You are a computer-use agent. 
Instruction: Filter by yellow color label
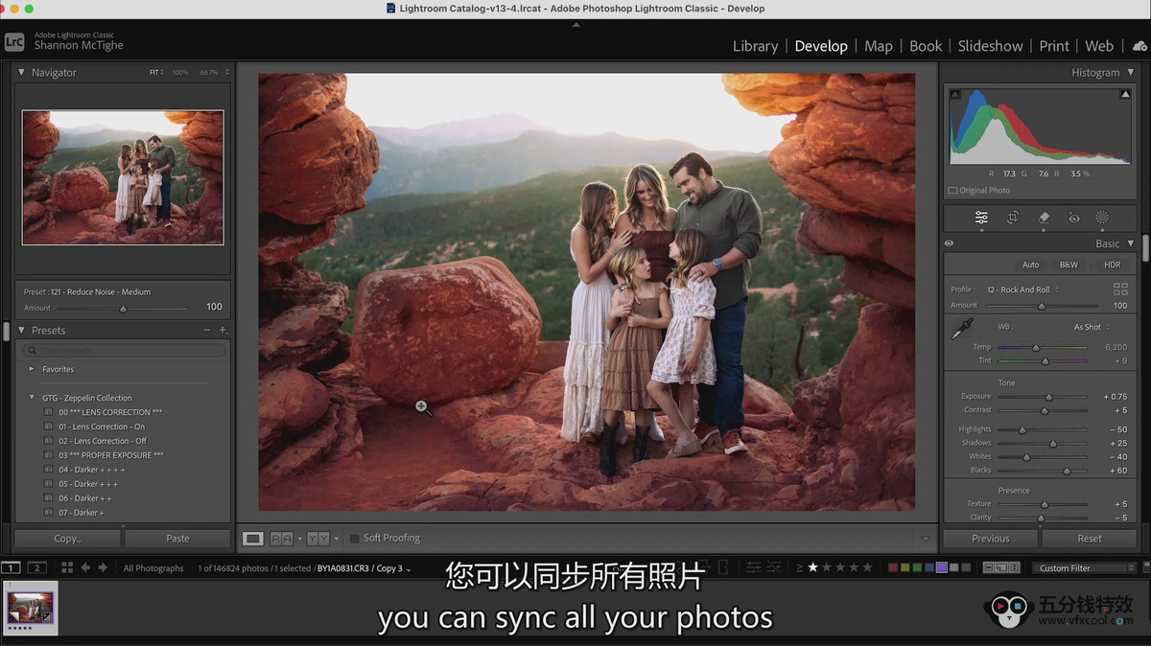[905, 567]
